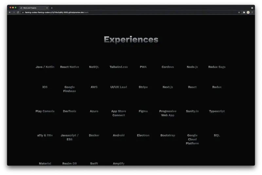Click the NoSQL skill

(94, 67)
